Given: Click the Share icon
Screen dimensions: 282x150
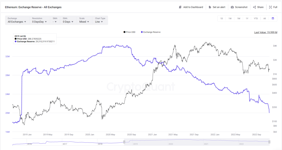Looking at the screenshot, I should click(x=254, y=7).
